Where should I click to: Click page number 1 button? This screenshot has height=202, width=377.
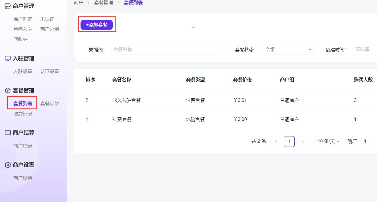click(289, 142)
